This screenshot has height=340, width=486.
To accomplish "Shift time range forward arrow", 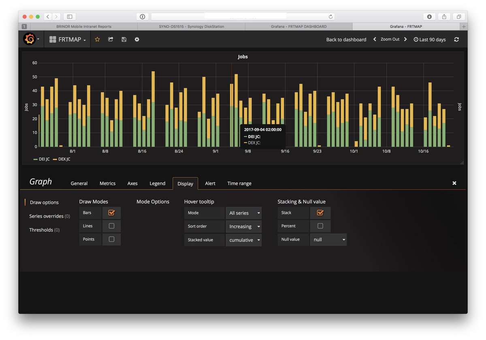I will (405, 39).
